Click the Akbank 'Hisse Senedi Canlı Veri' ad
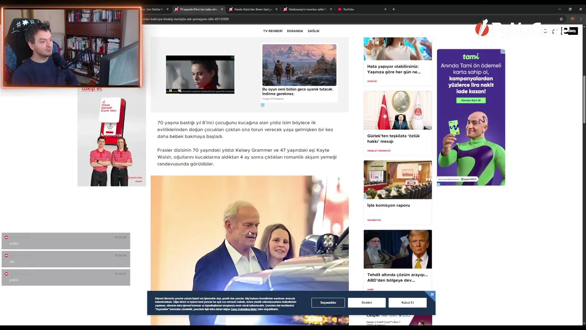 (x=111, y=140)
